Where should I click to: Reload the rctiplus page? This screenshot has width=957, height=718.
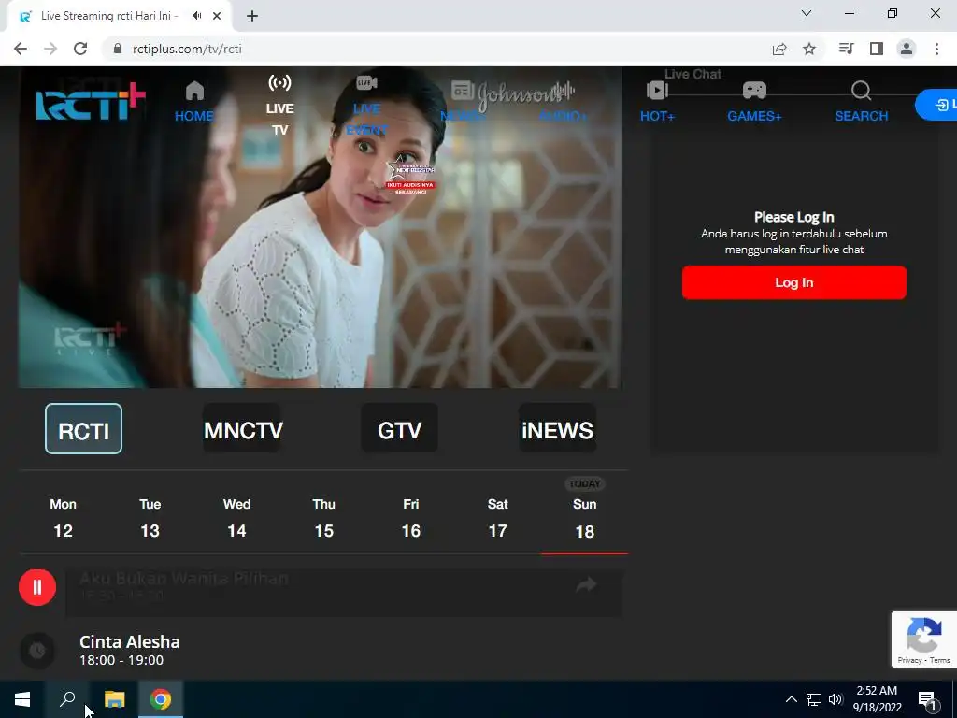(80, 49)
